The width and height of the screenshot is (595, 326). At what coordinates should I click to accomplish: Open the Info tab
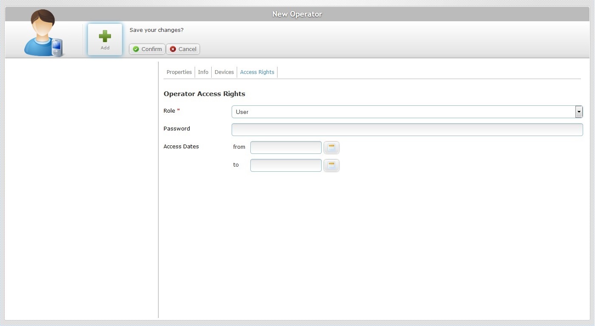point(203,72)
